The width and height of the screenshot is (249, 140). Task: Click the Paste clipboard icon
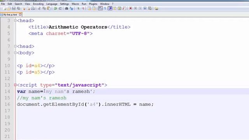[49, 9]
